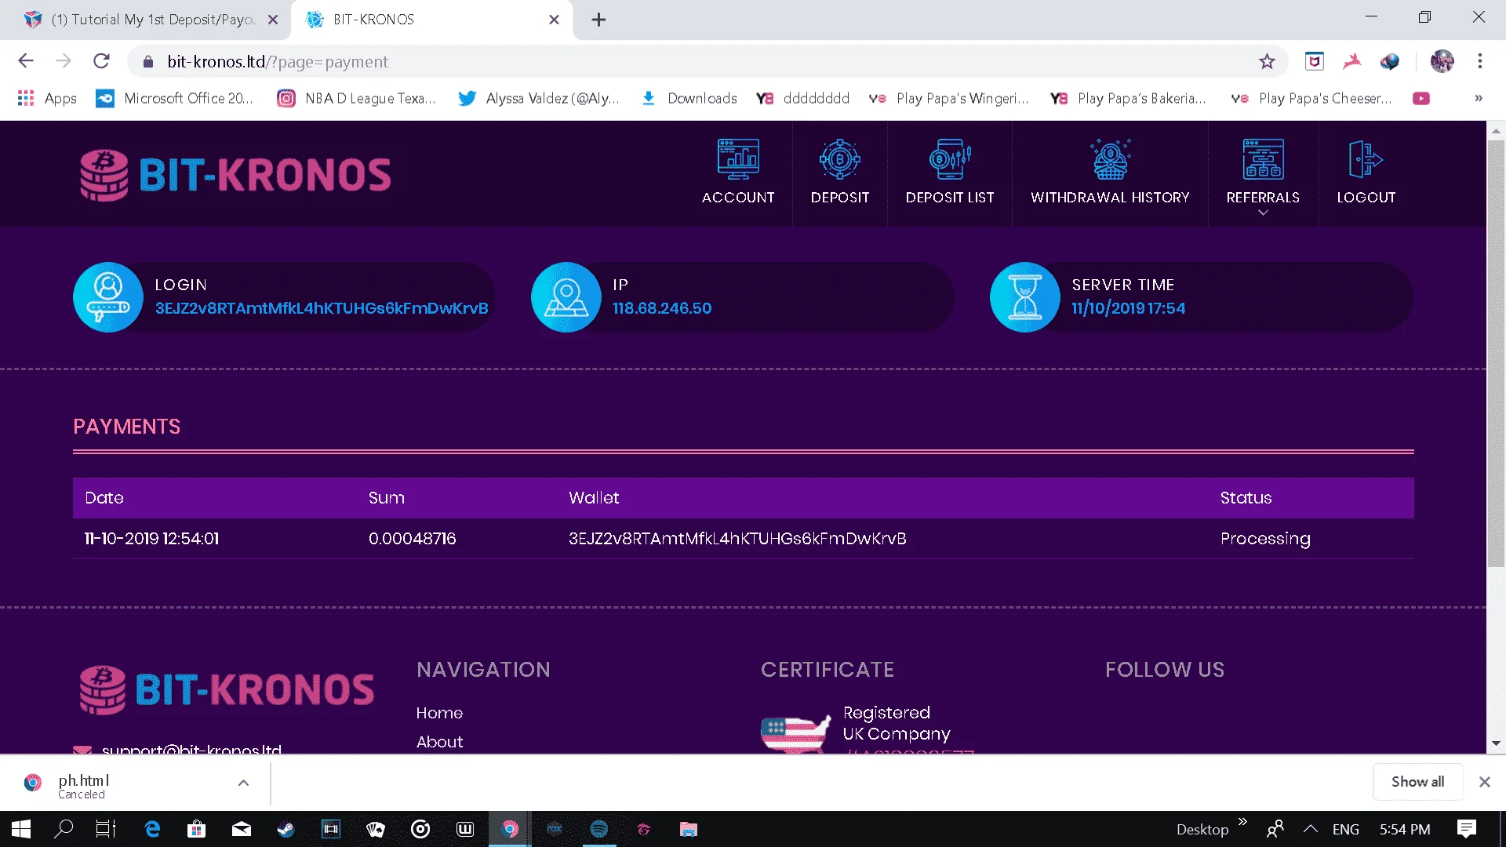The image size is (1506, 847).
Task: Open the Alyssa Valdez Twitter bookmark
Action: (x=539, y=98)
